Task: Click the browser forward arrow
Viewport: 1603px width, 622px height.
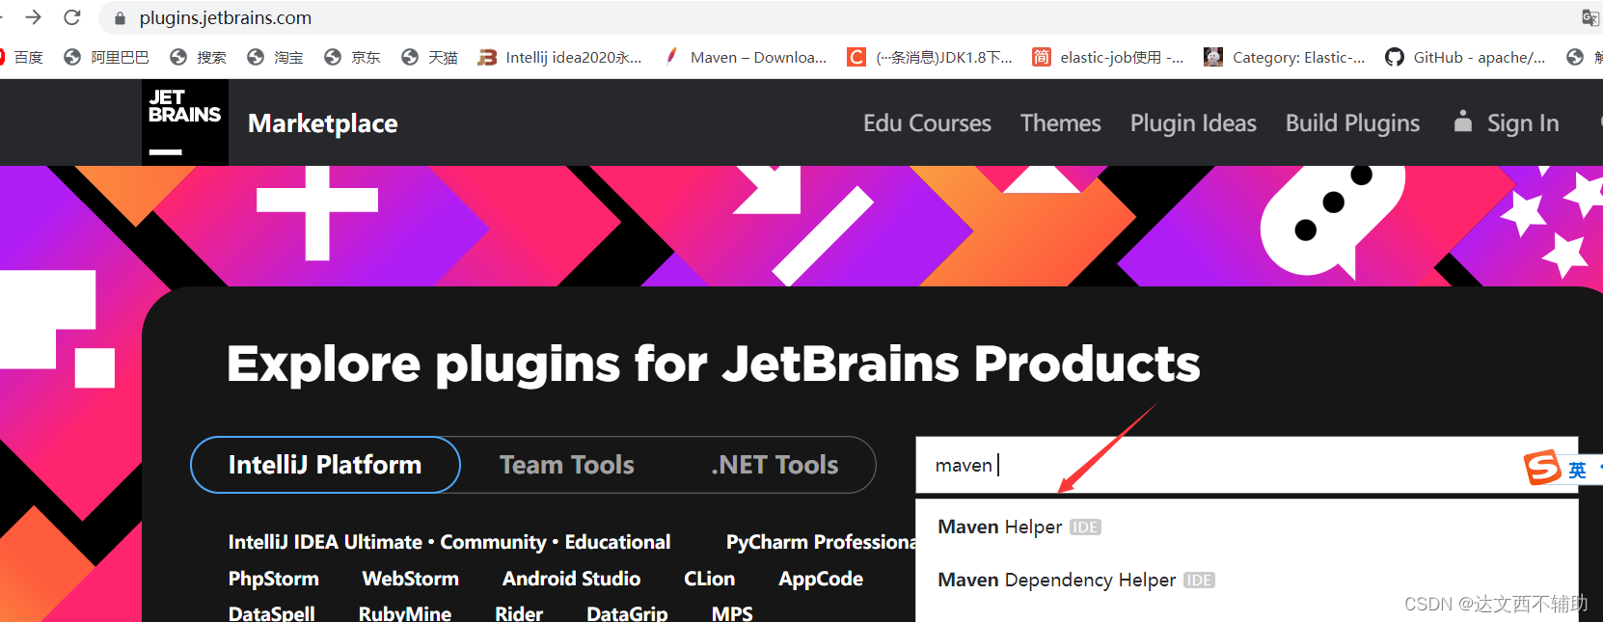Action: (x=33, y=17)
